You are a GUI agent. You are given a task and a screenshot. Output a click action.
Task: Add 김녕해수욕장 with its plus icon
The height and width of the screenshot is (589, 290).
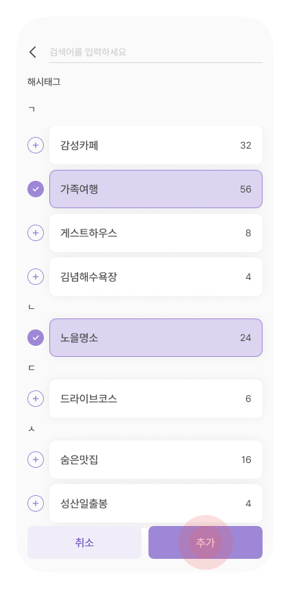tap(36, 277)
